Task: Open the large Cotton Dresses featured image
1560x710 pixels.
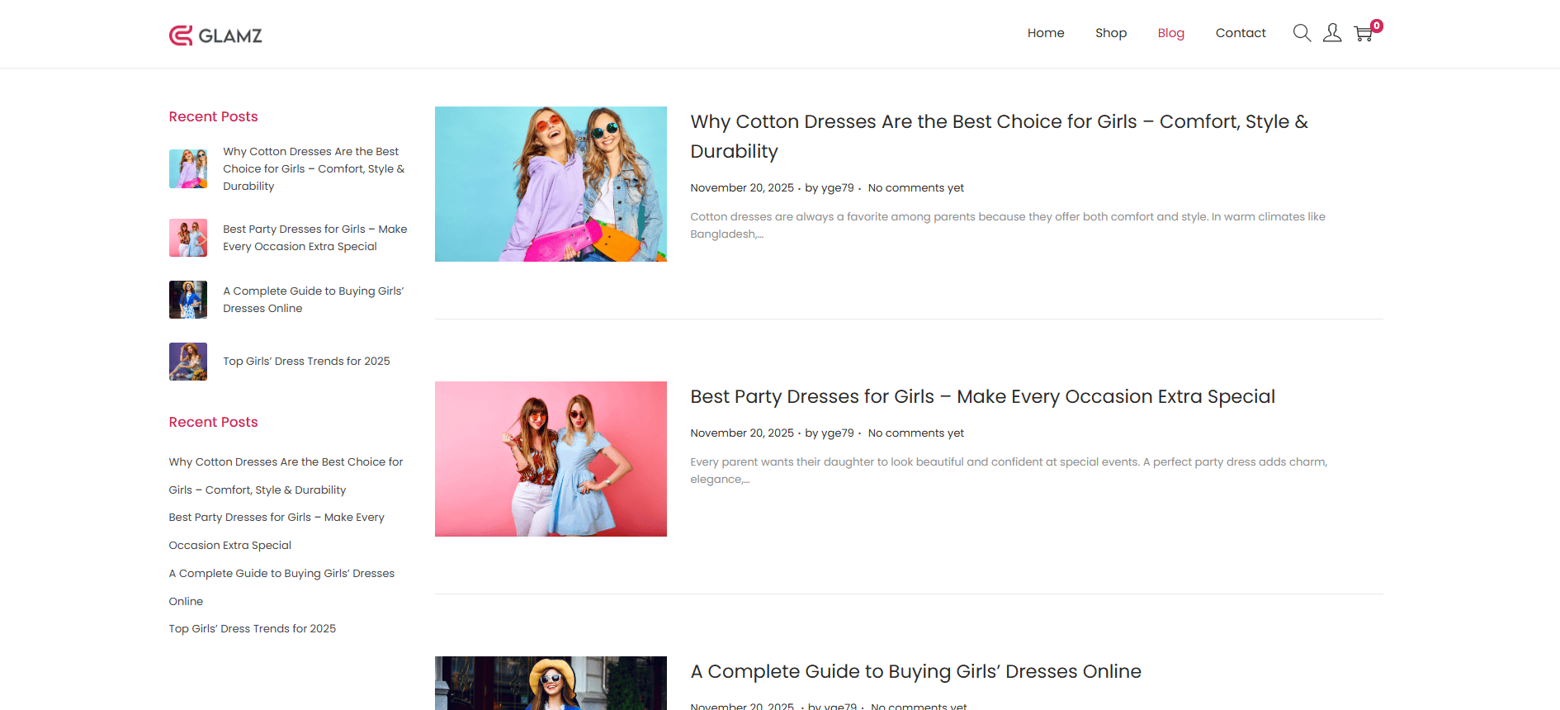Action: [x=551, y=184]
